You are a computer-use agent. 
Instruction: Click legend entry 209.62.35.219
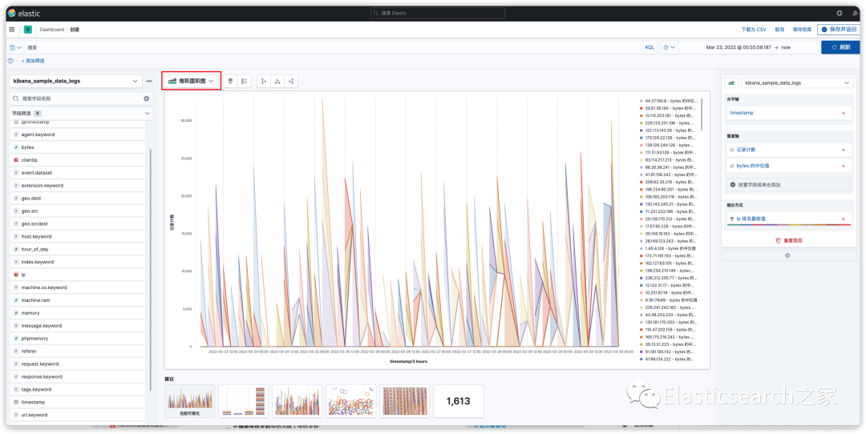(669, 182)
